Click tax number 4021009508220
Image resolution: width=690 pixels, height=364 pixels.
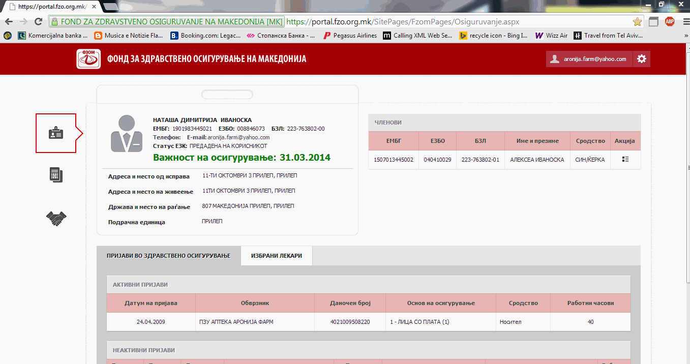[x=350, y=322]
